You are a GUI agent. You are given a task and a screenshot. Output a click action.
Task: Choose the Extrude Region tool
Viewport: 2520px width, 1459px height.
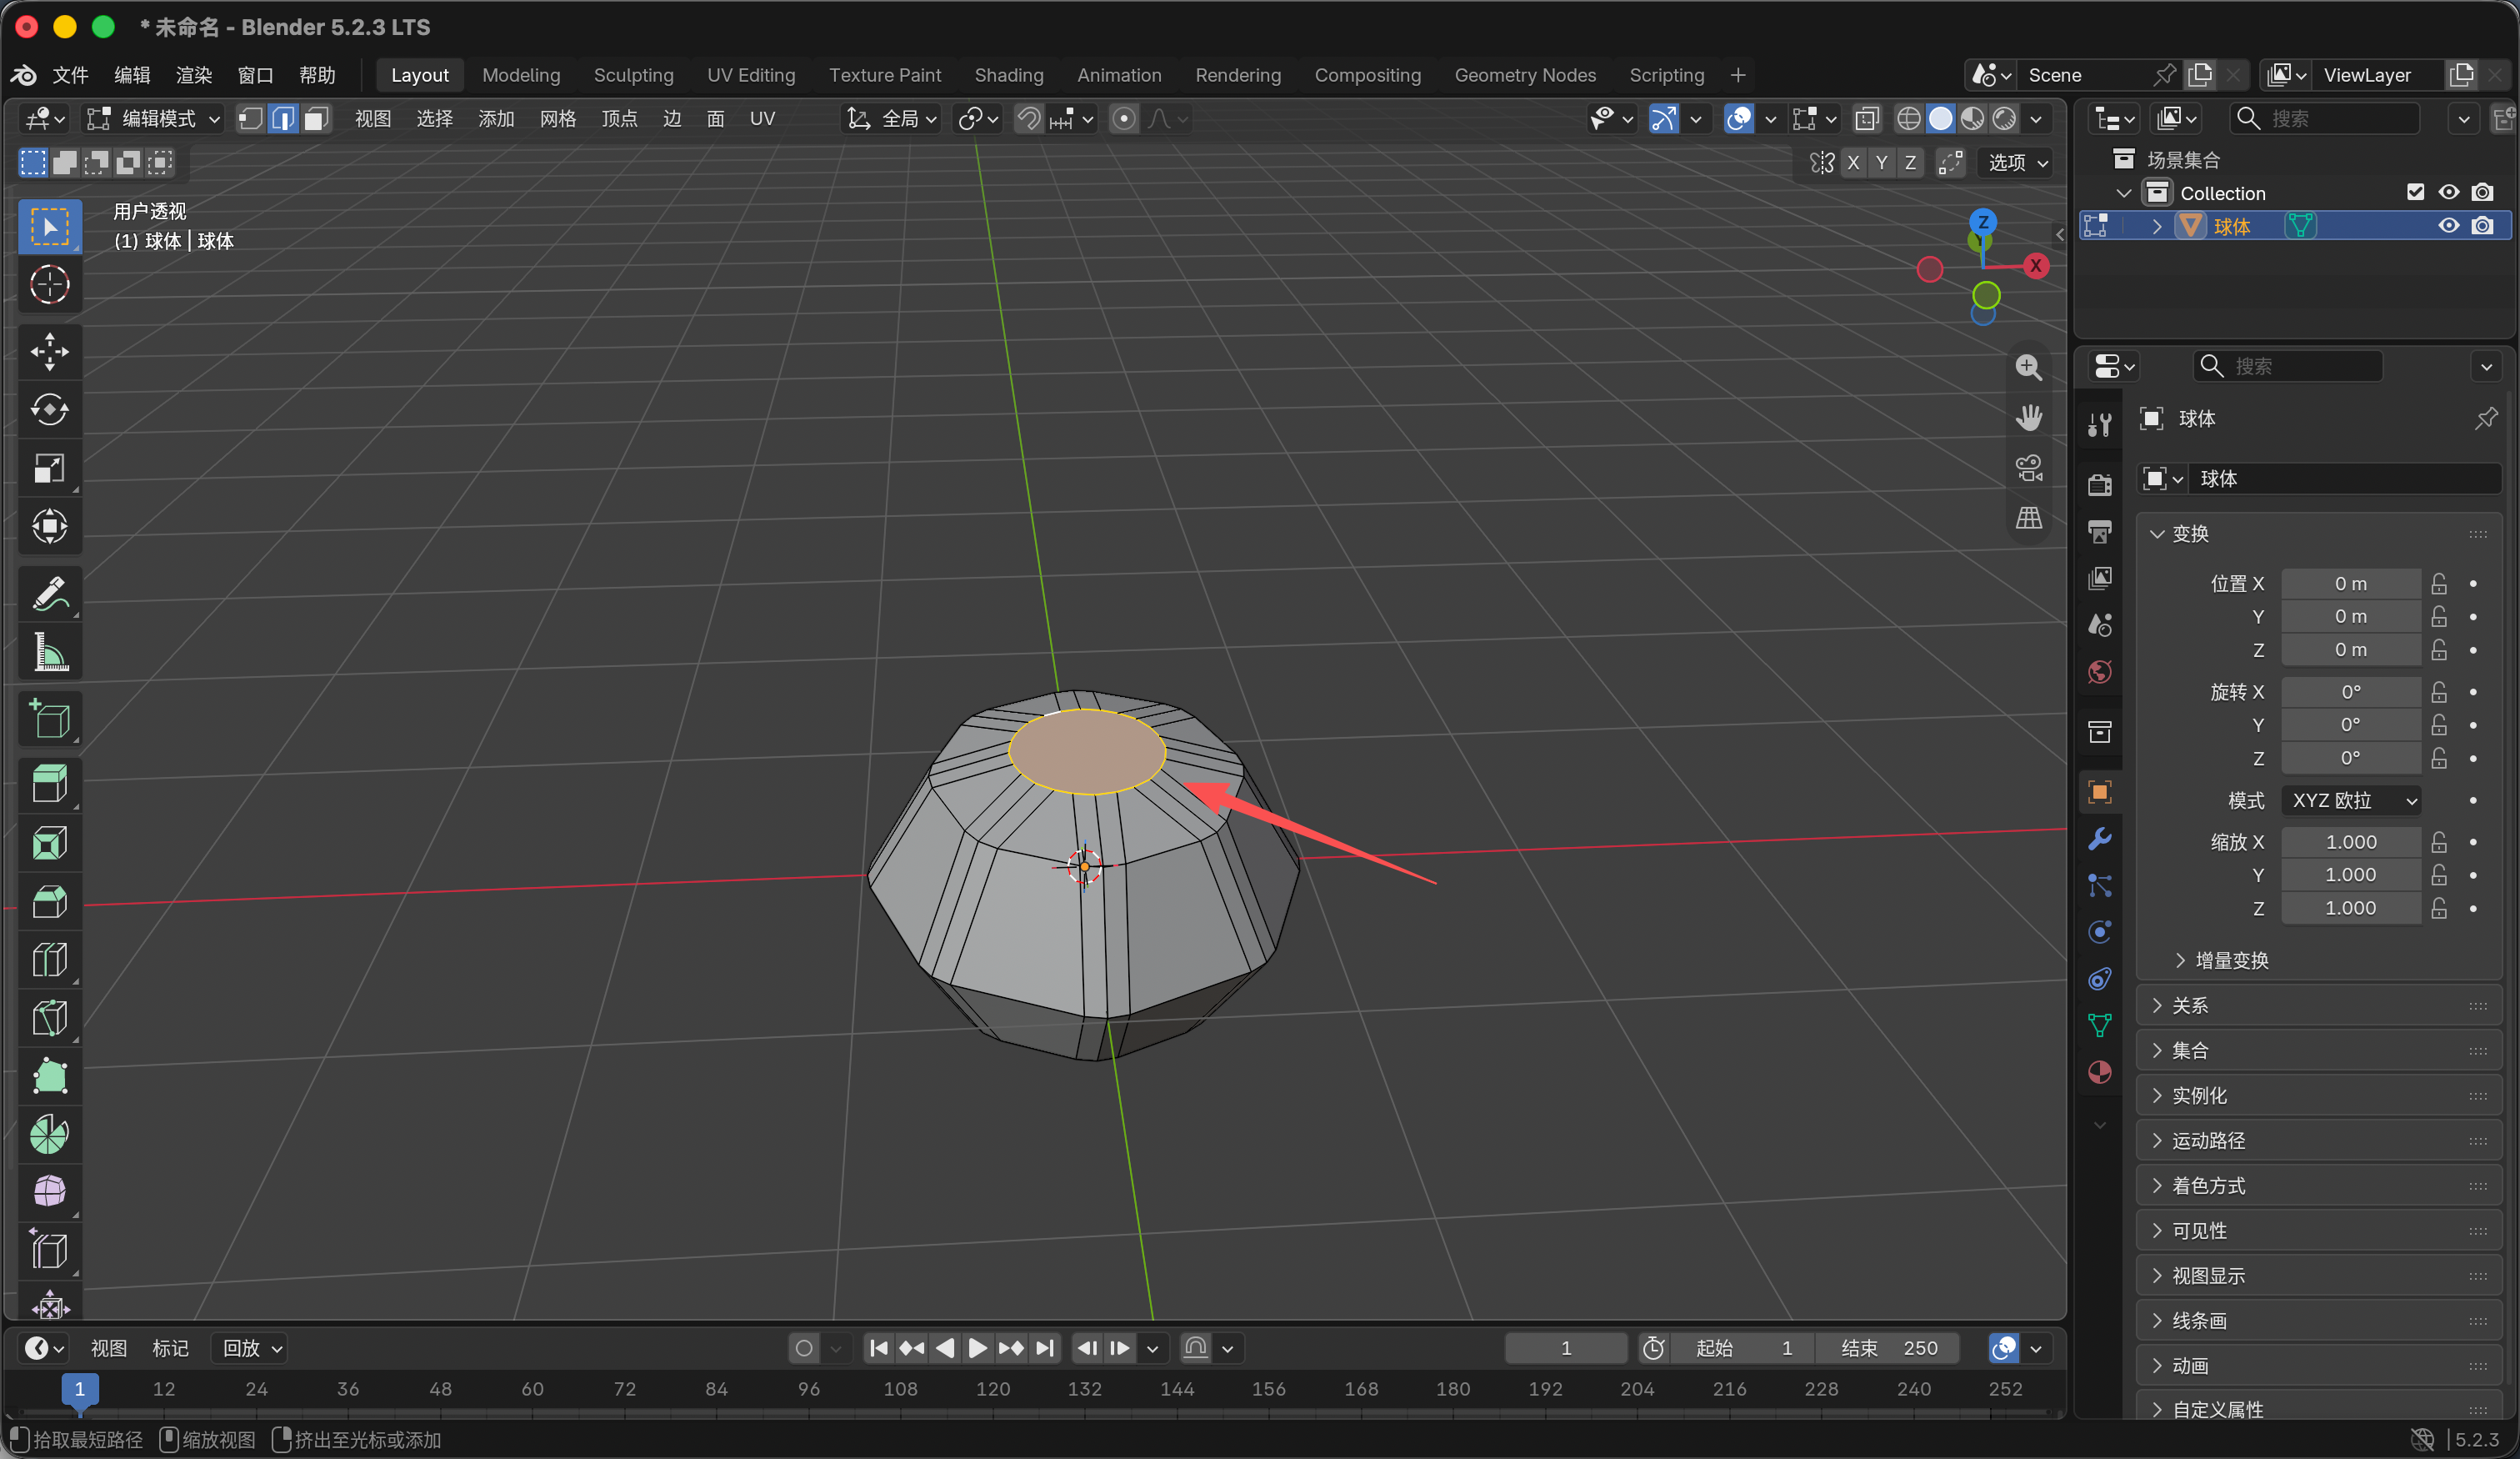coord(49,785)
